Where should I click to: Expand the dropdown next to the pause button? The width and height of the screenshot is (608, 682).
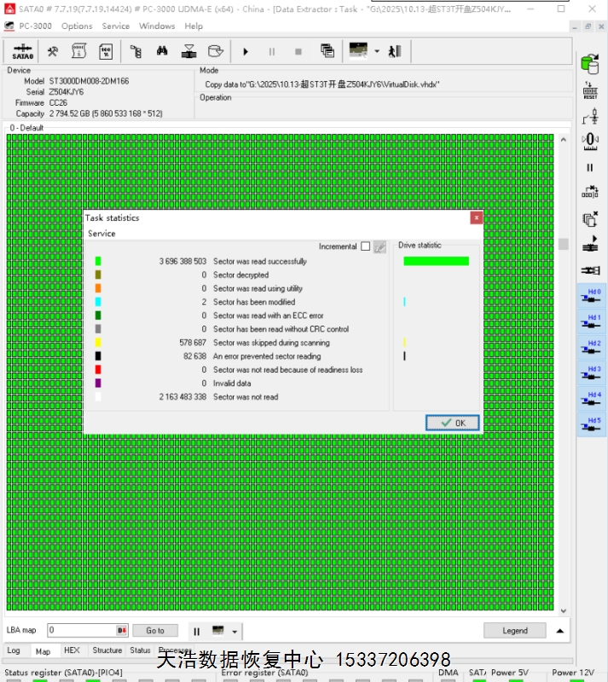coord(235,632)
